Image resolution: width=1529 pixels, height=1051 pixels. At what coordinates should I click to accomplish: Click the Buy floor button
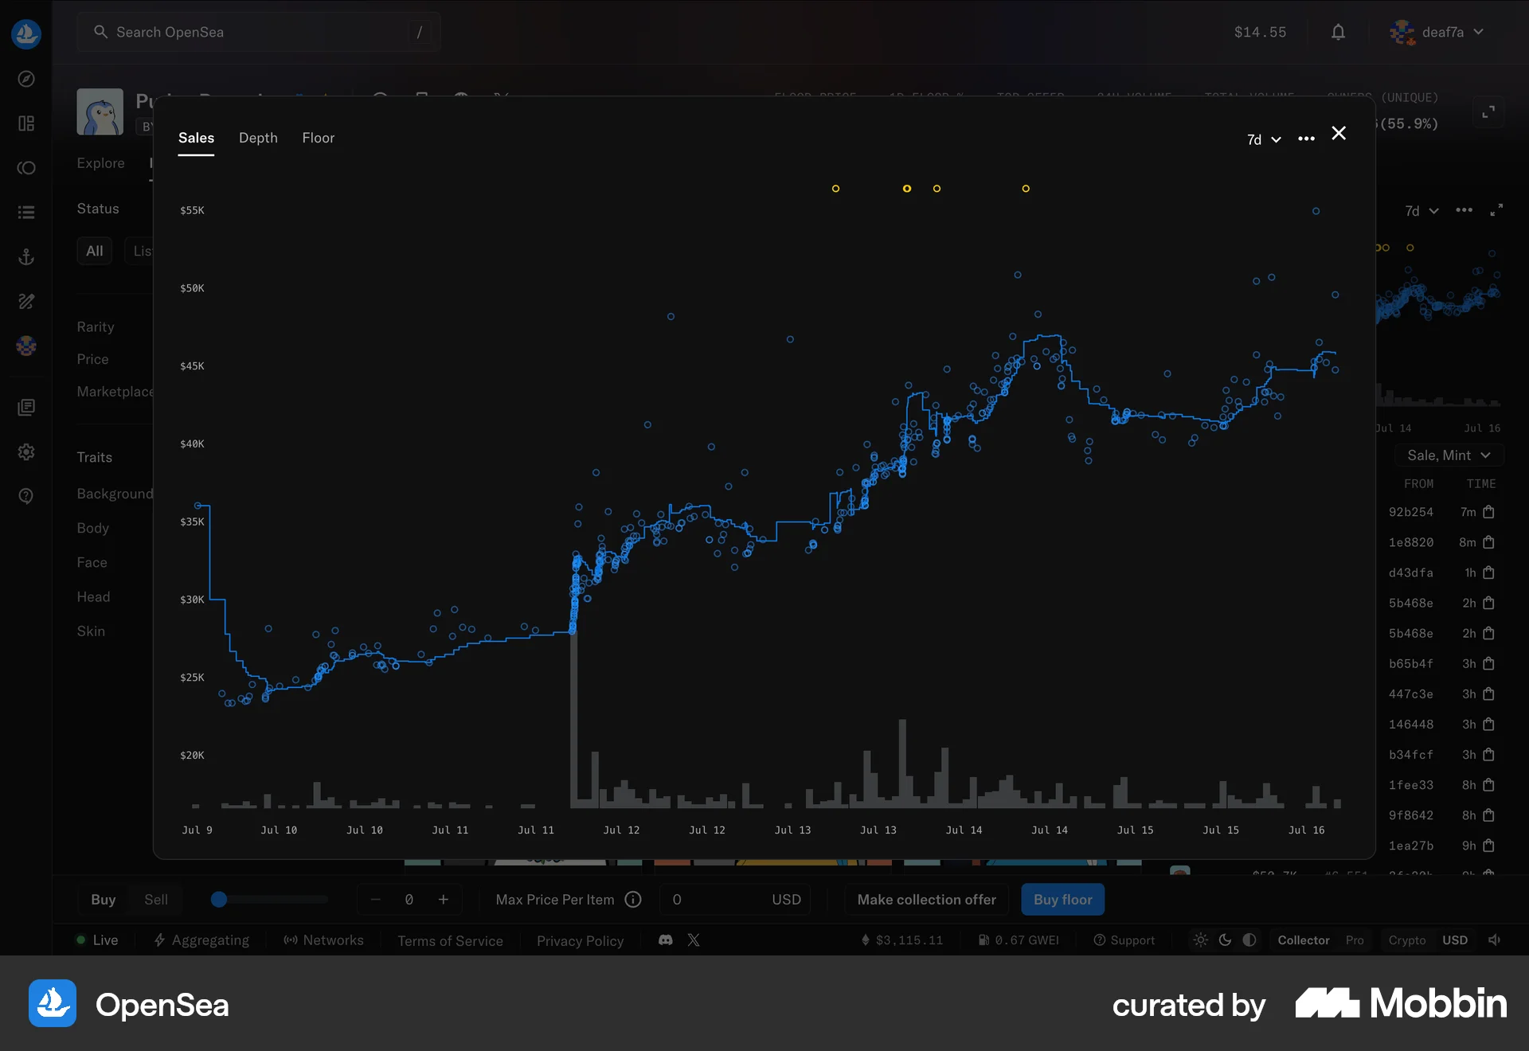1062,899
